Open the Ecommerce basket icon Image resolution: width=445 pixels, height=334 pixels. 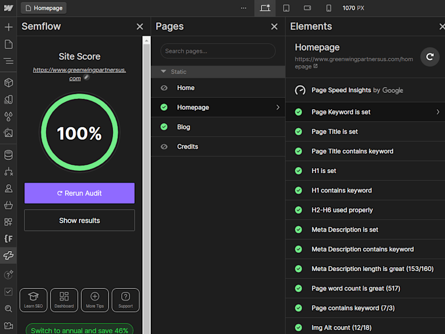pos(8,205)
